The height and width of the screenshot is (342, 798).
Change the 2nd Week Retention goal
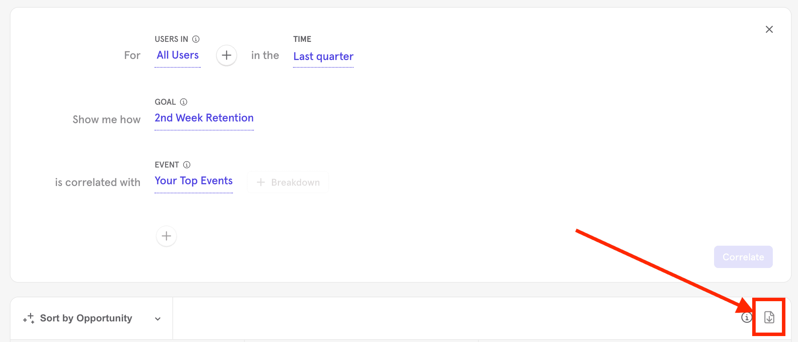pos(204,118)
